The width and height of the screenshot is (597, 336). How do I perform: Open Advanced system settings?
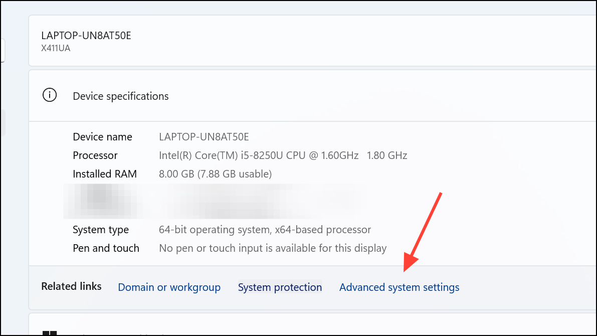(x=399, y=287)
